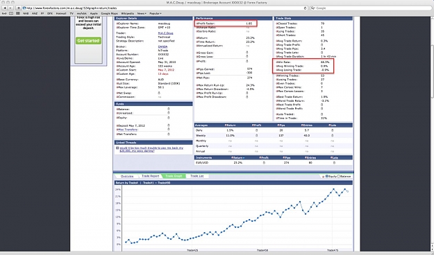Click the help icon beside Win Rate
Viewport: 434px width, 255px height.
tap(277, 62)
